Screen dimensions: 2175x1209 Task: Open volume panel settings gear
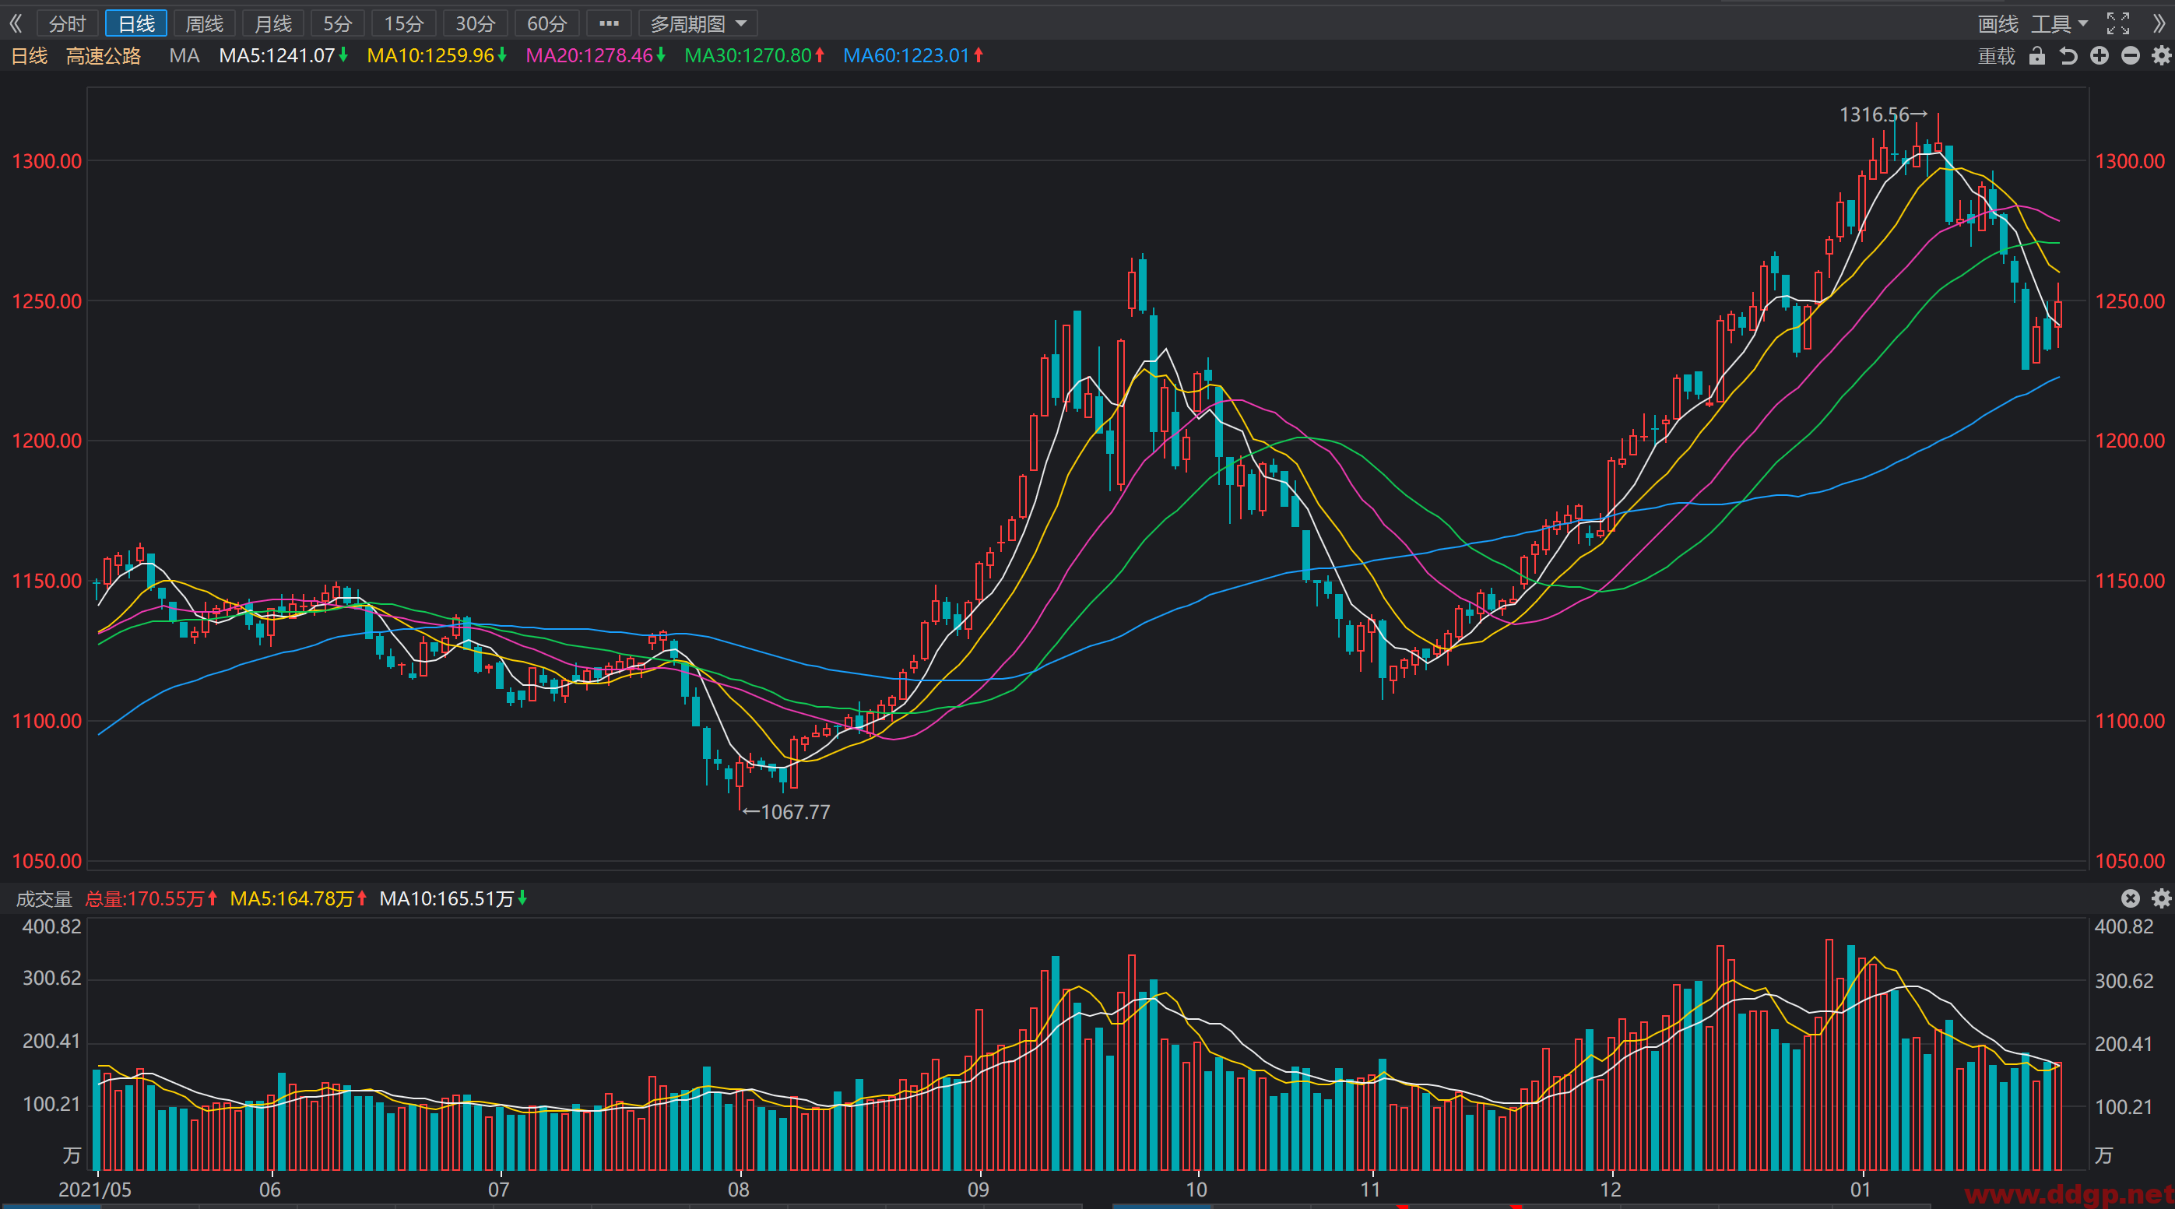pos(2162,898)
